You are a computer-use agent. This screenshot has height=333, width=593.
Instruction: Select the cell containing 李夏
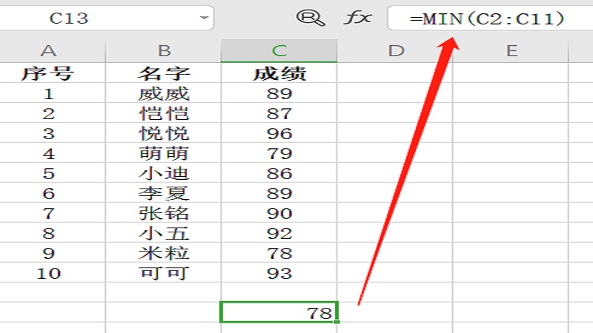coord(164,193)
